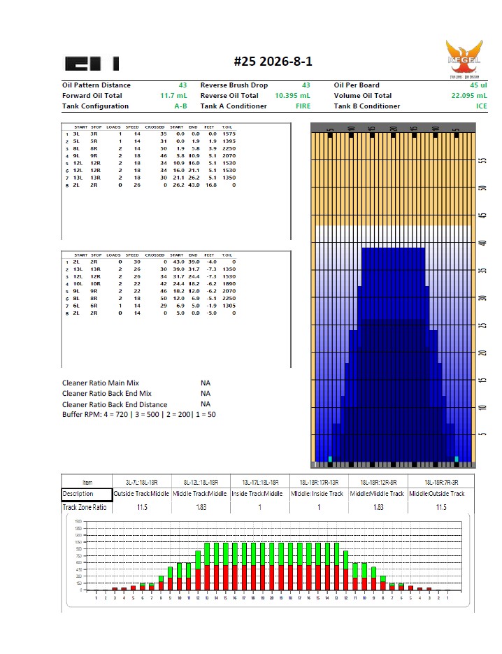
Task: Click the "Track Zone Ratio" row label
Action: (x=85, y=507)
